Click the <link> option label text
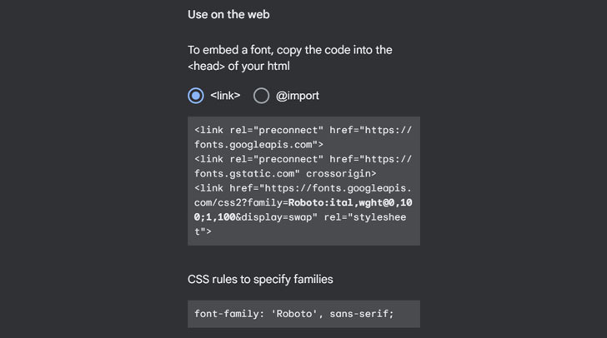 coord(225,96)
